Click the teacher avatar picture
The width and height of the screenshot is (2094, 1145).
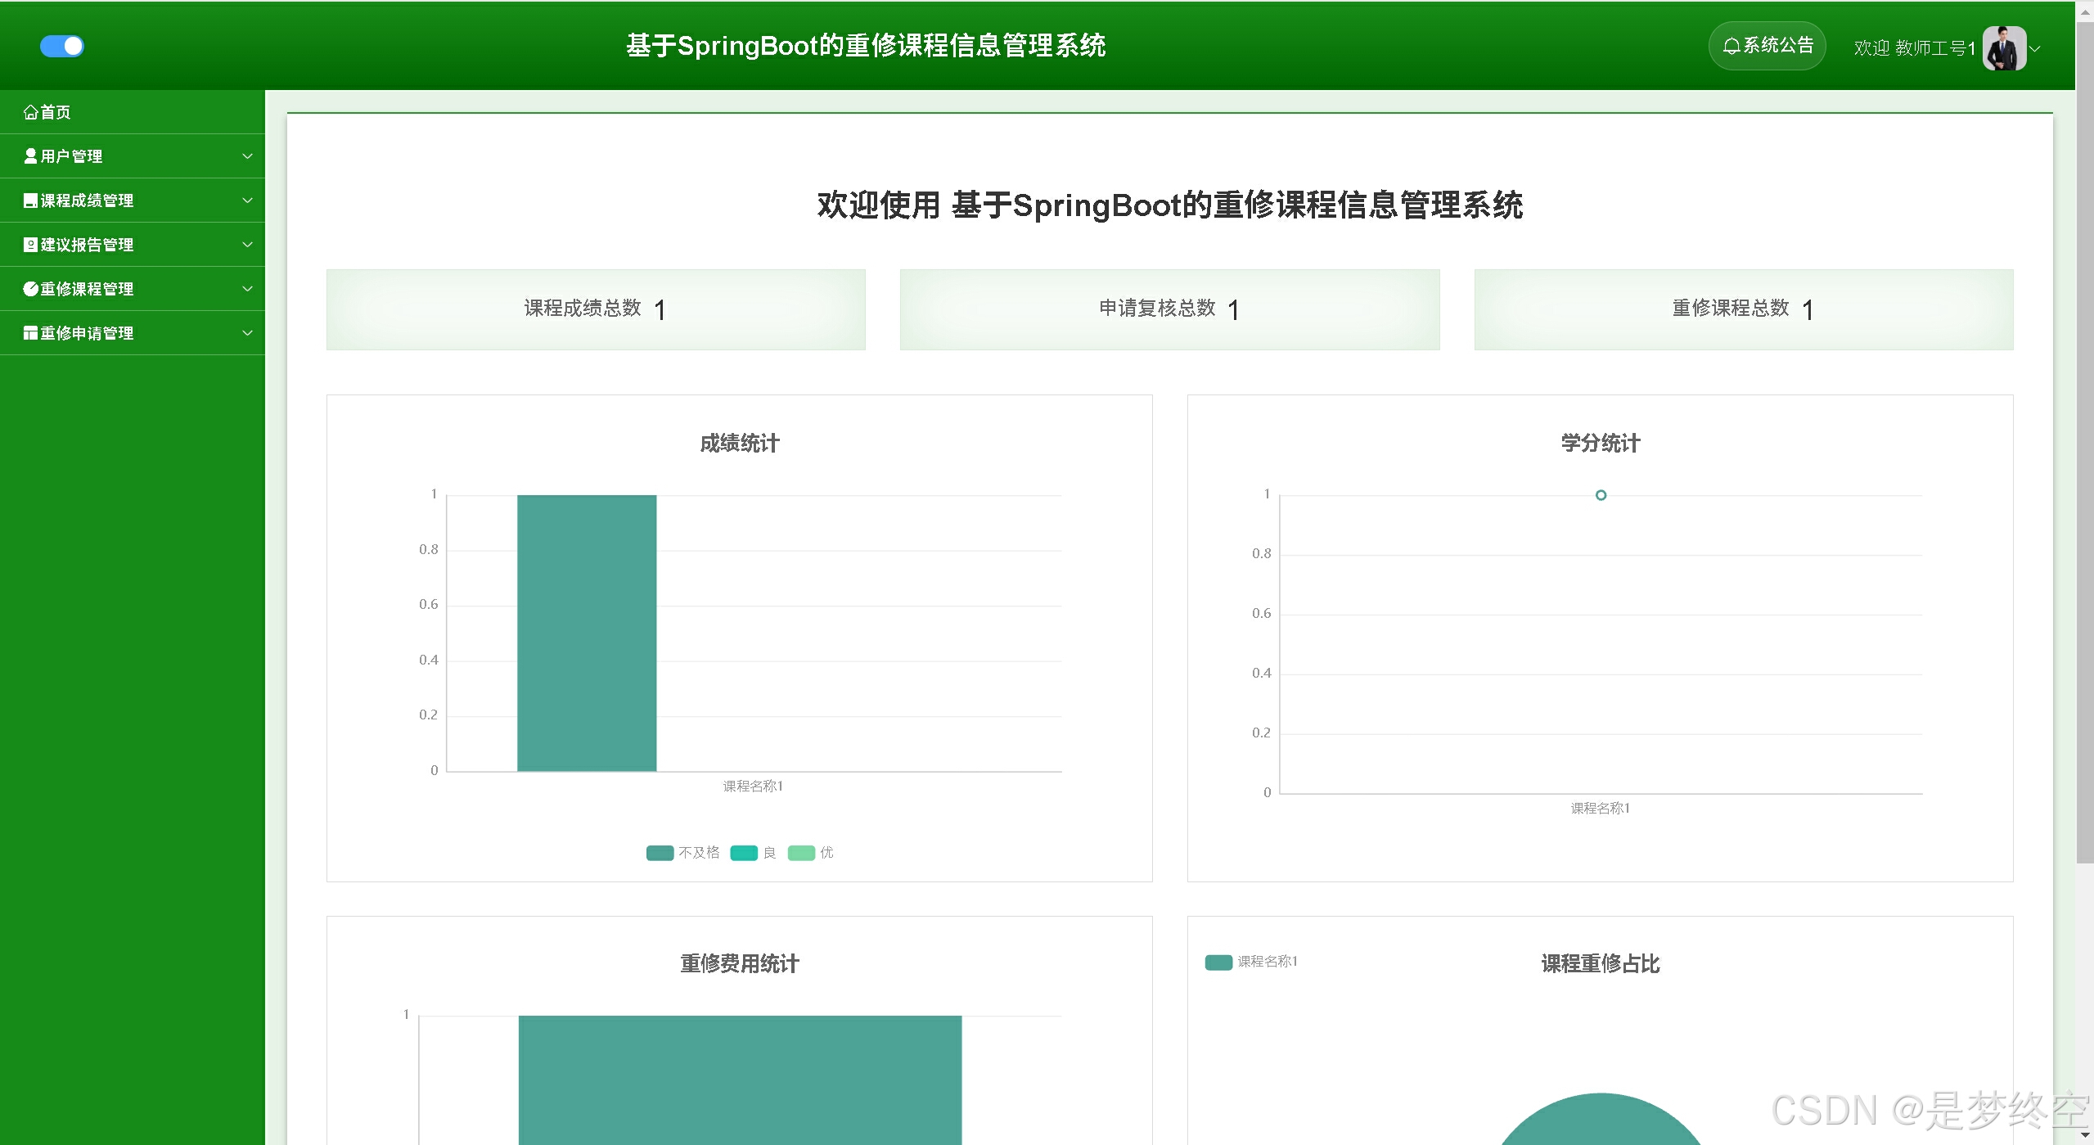click(2003, 48)
